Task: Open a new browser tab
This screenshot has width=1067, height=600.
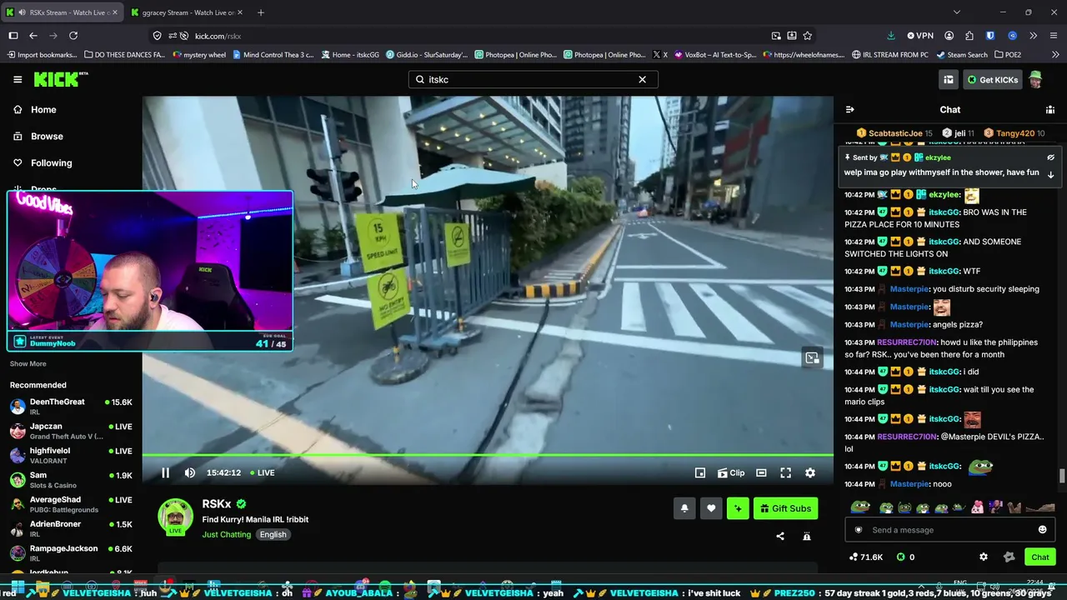Action: [261, 12]
